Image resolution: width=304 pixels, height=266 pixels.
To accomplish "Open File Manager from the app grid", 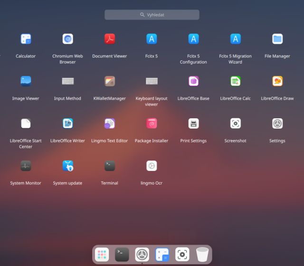I will 277,39.
